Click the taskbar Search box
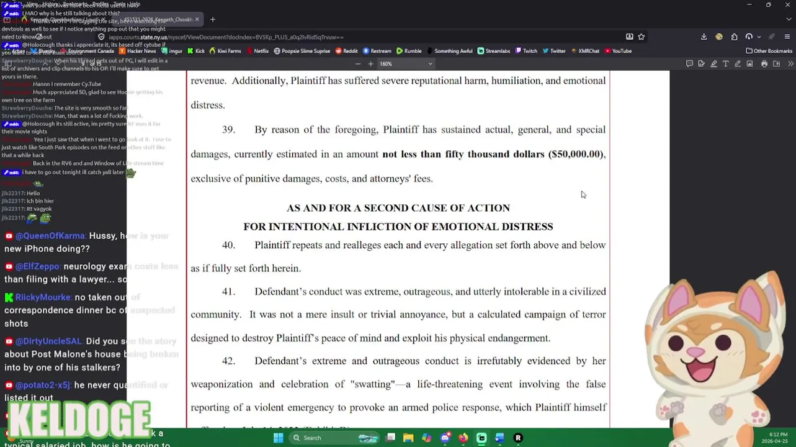The height and width of the screenshot is (447, 796). click(334, 438)
